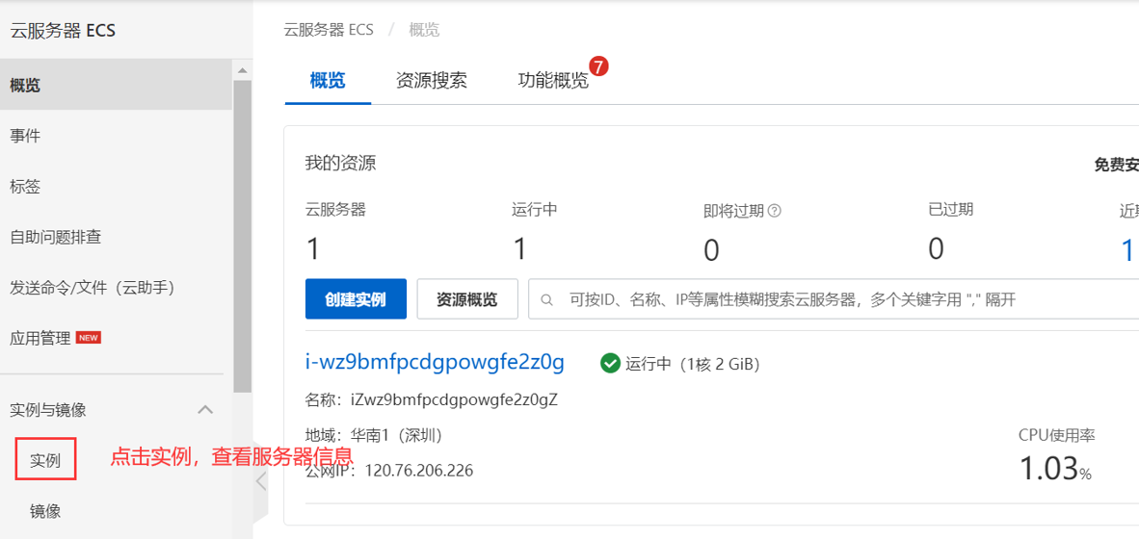Image resolution: width=1139 pixels, height=539 pixels.
Task: Open instance i-wz9bmfpcdgpowgfe2z0g link
Action: tap(435, 362)
